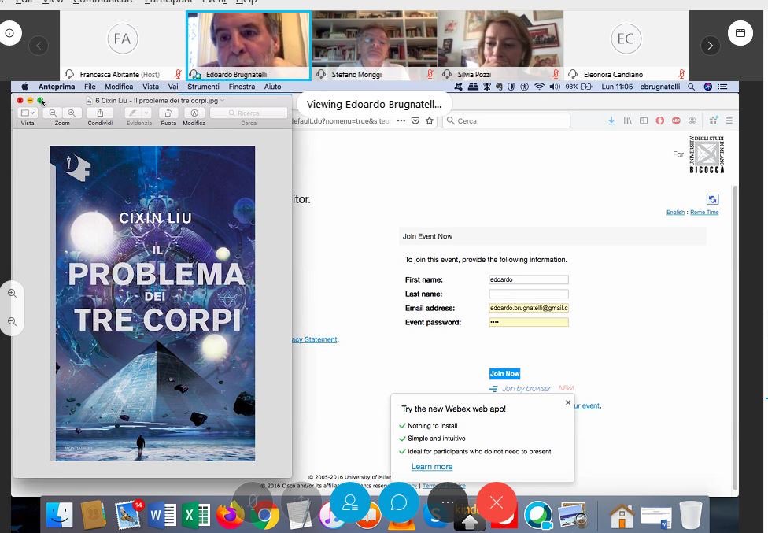768x533 pixels.
Task: Click Event password field
Action: click(529, 322)
